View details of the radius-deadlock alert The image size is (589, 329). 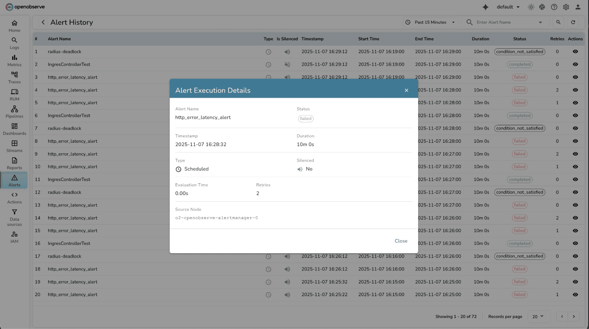coord(575,52)
